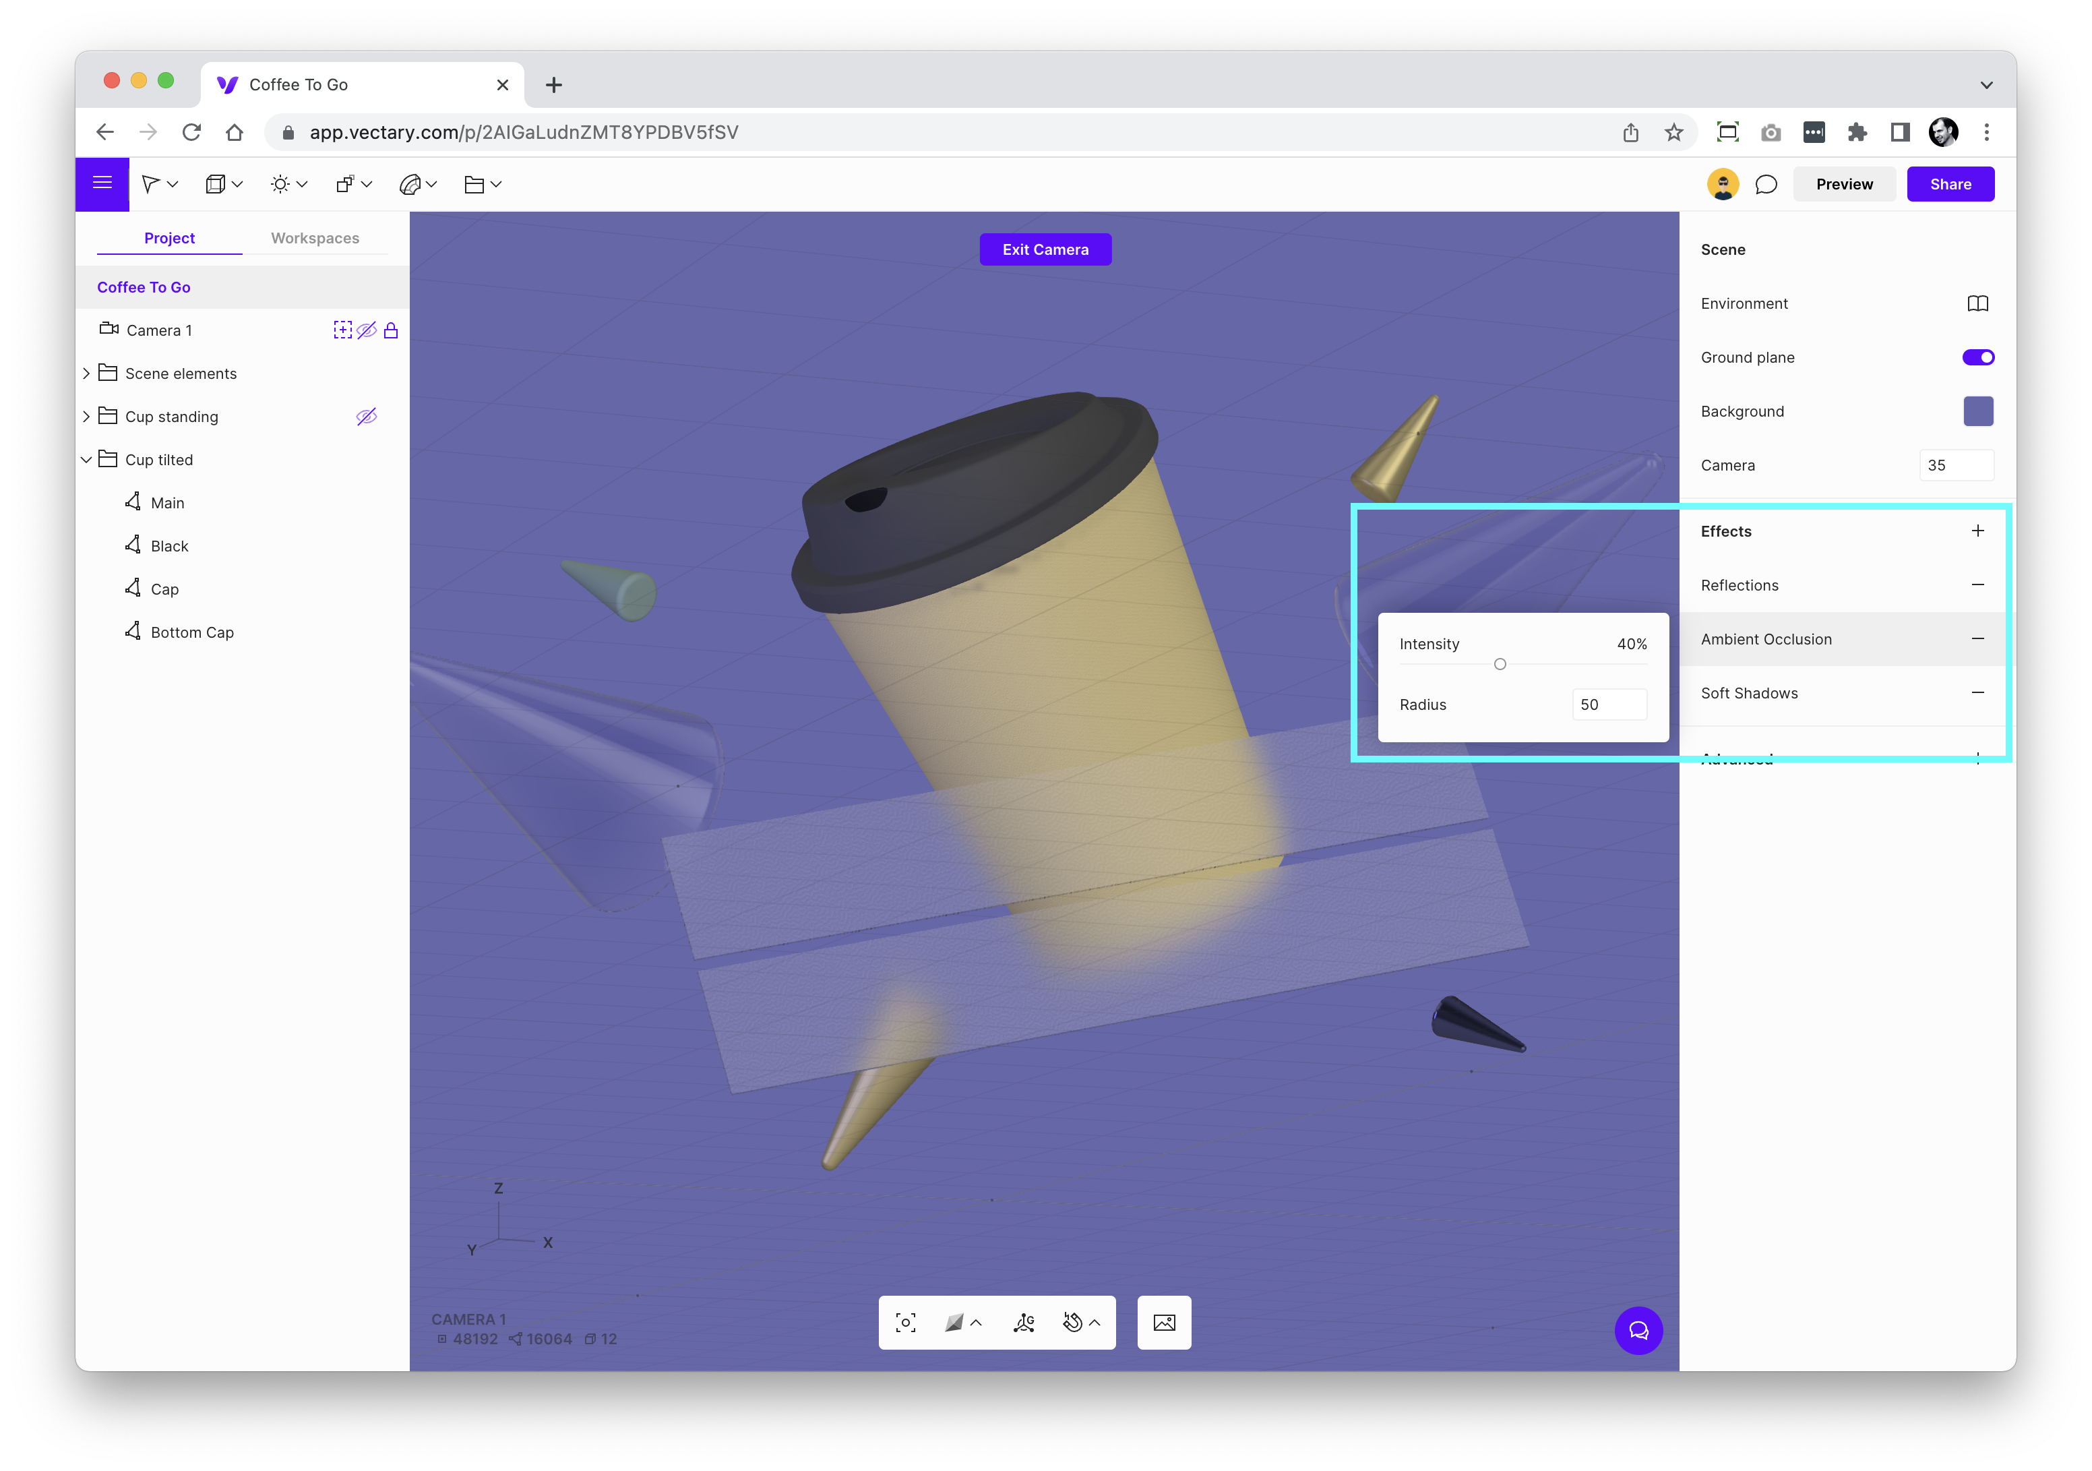Switch to the Workspaces tab
This screenshot has width=2092, height=1471.
tap(315, 238)
